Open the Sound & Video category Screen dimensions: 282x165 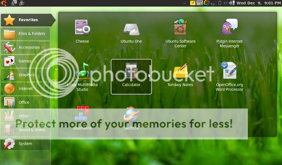click(x=25, y=130)
